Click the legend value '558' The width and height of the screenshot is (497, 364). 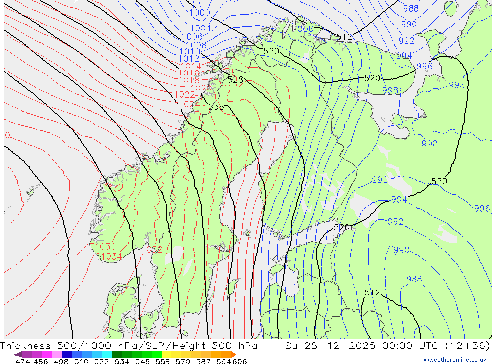(163, 361)
